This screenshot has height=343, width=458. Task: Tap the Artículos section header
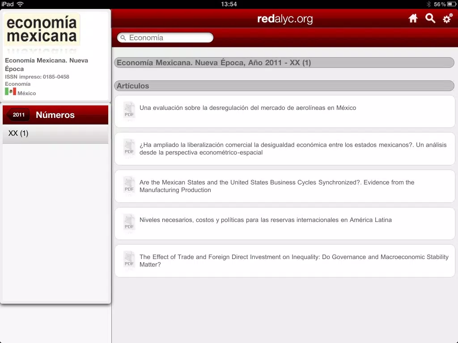coord(284,86)
